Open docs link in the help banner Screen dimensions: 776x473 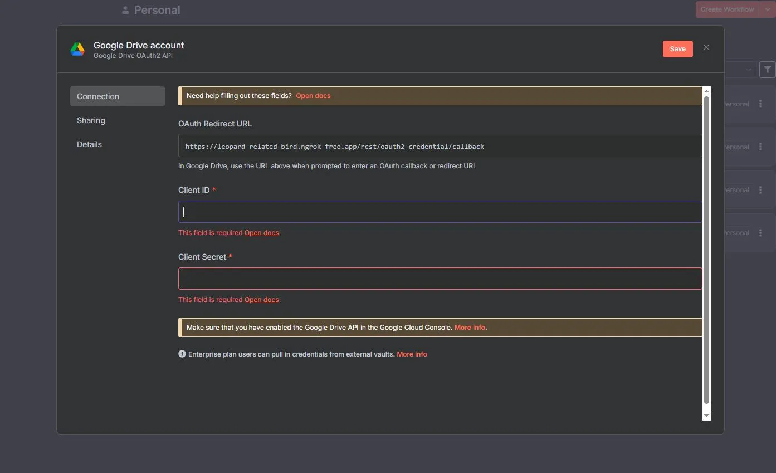pyautogui.click(x=313, y=96)
